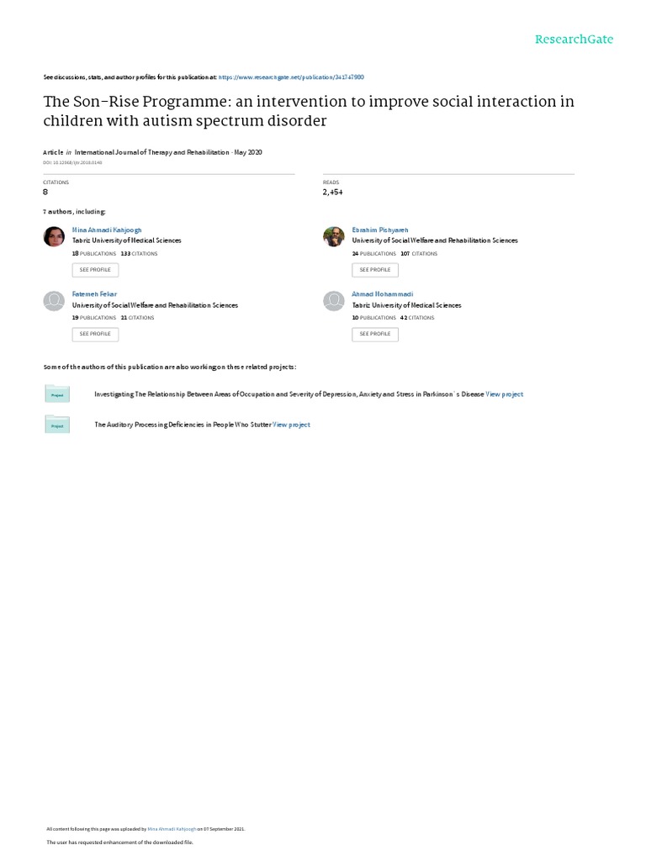Click the Parkinson's Disease project folder icon
Viewport: 646px width, 861px height.
(x=57, y=394)
